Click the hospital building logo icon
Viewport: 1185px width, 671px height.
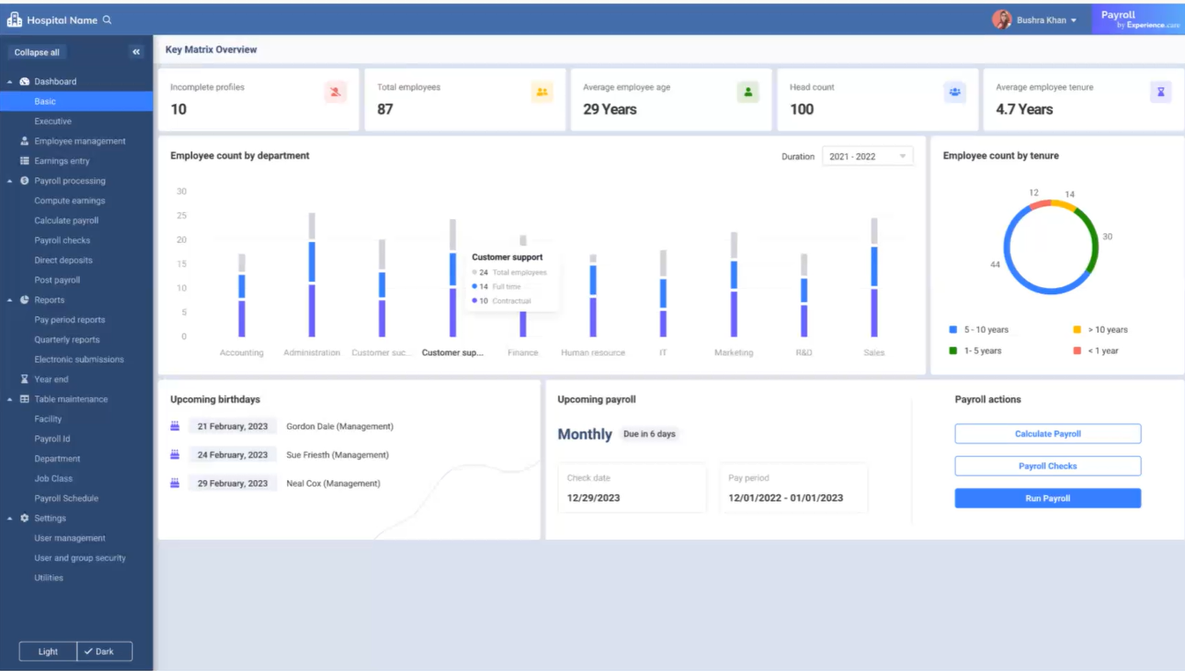[14, 19]
